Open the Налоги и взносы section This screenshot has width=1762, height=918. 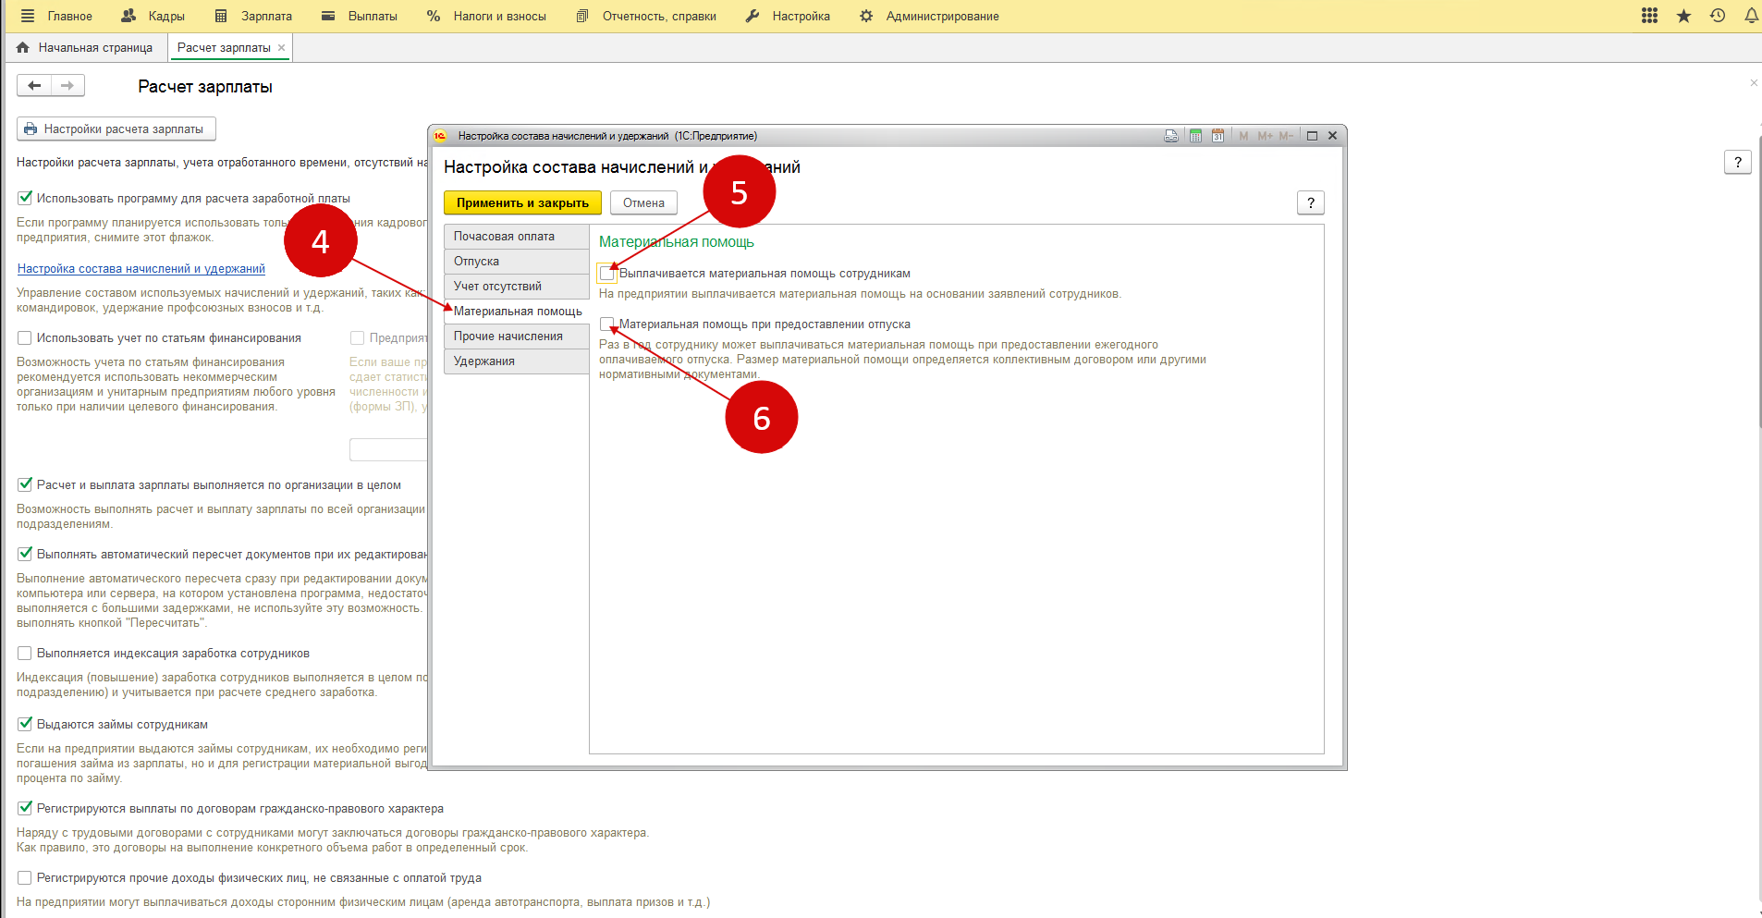tap(486, 16)
